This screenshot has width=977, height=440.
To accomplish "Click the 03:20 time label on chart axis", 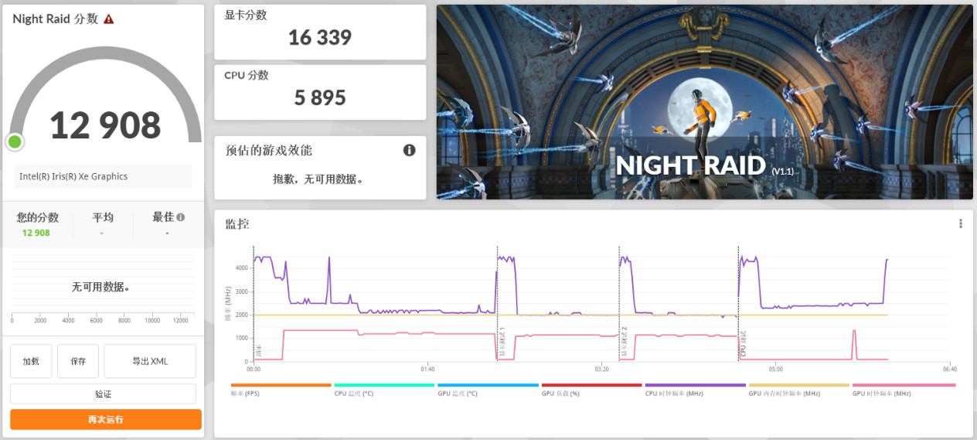I will (602, 369).
